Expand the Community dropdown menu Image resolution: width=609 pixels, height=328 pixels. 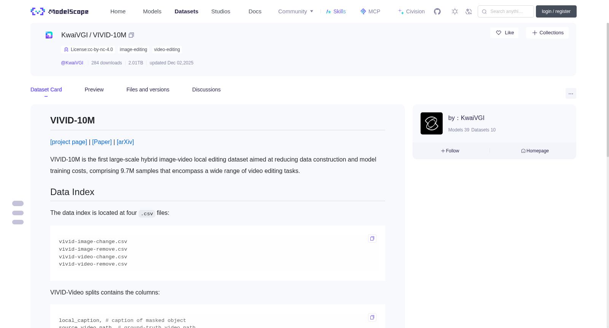click(x=296, y=11)
